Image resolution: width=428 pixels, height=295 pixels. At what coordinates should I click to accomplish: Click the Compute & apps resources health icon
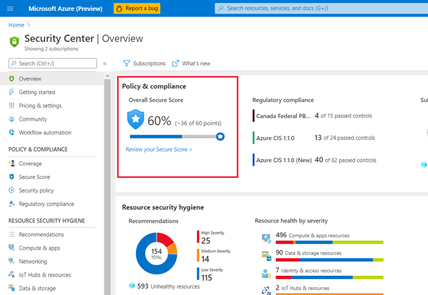266,238
